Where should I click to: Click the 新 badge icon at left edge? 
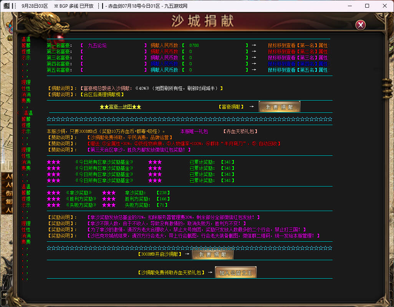pyautogui.click(x=10, y=38)
